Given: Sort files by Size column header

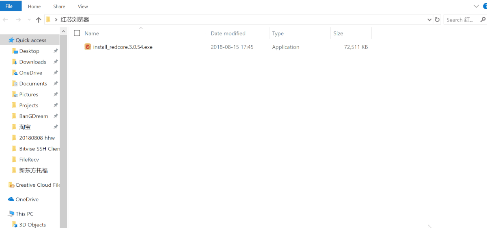Looking at the screenshot, I should [x=338, y=34].
